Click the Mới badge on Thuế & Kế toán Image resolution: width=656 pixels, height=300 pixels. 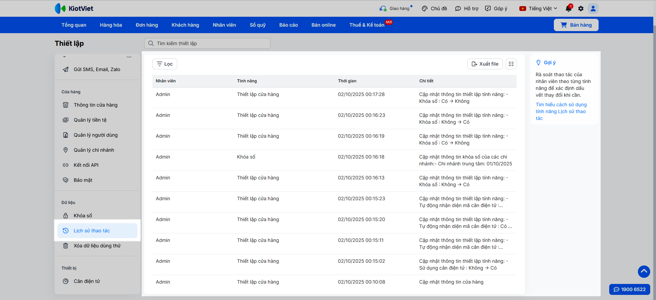tap(389, 22)
